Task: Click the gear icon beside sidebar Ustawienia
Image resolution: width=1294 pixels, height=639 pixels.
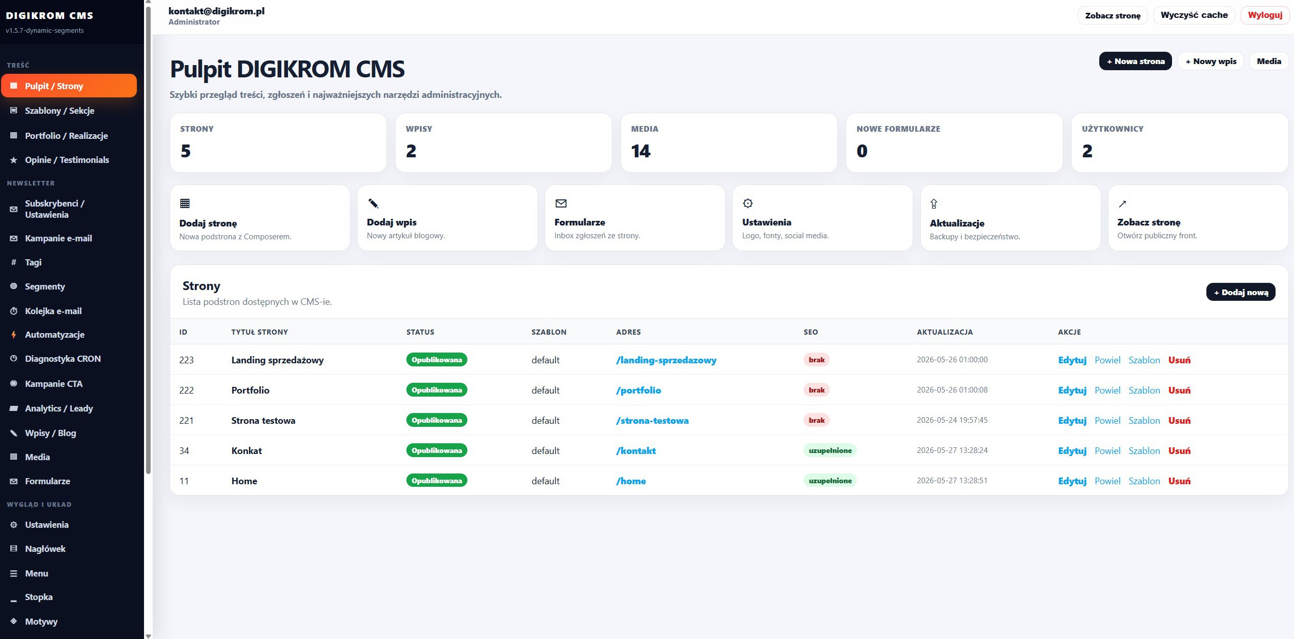Action: click(x=14, y=525)
